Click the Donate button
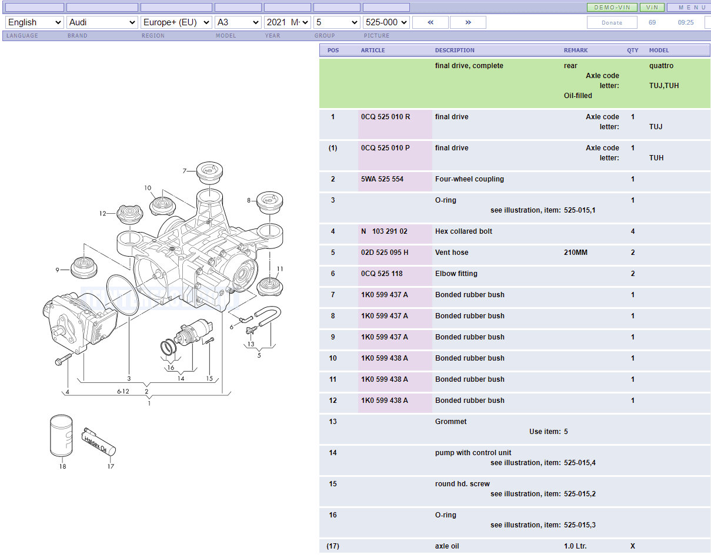Viewport: 711px width, 555px height. point(612,23)
